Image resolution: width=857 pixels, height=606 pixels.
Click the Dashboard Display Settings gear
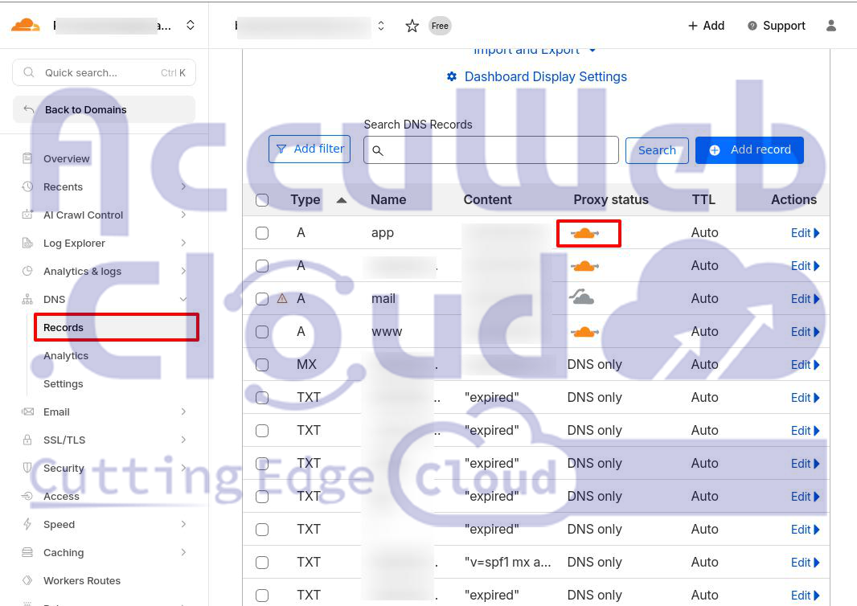point(452,77)
